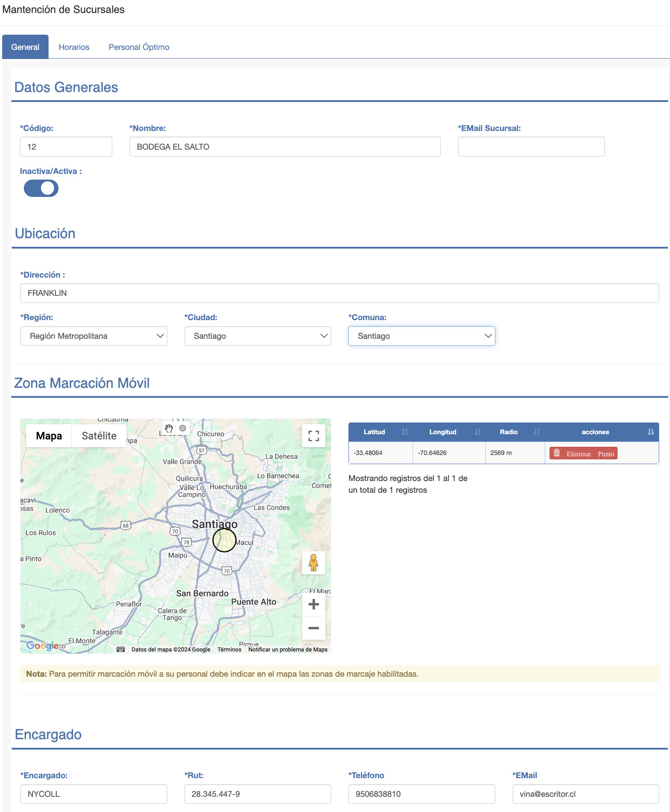This screenshot has width=670, height=812.
Task: Select the circle drawing tool on map
Action: [x=183, y=428]
